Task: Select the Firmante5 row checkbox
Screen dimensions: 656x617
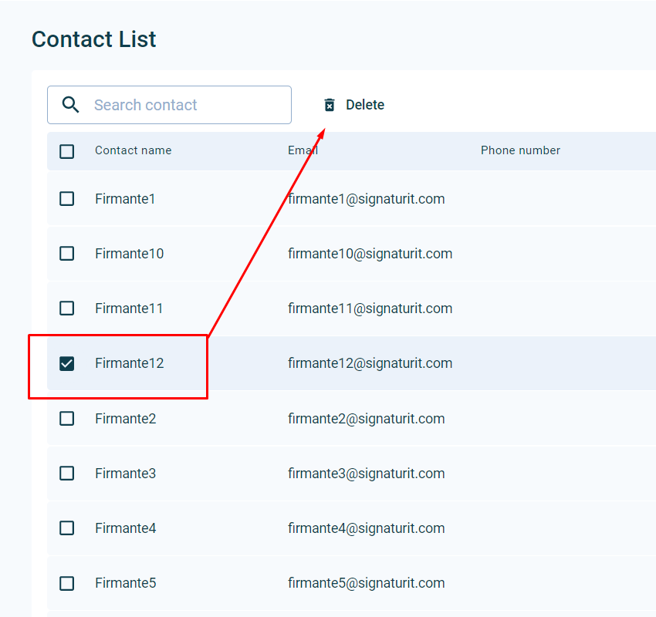Action: coord(67,583)
